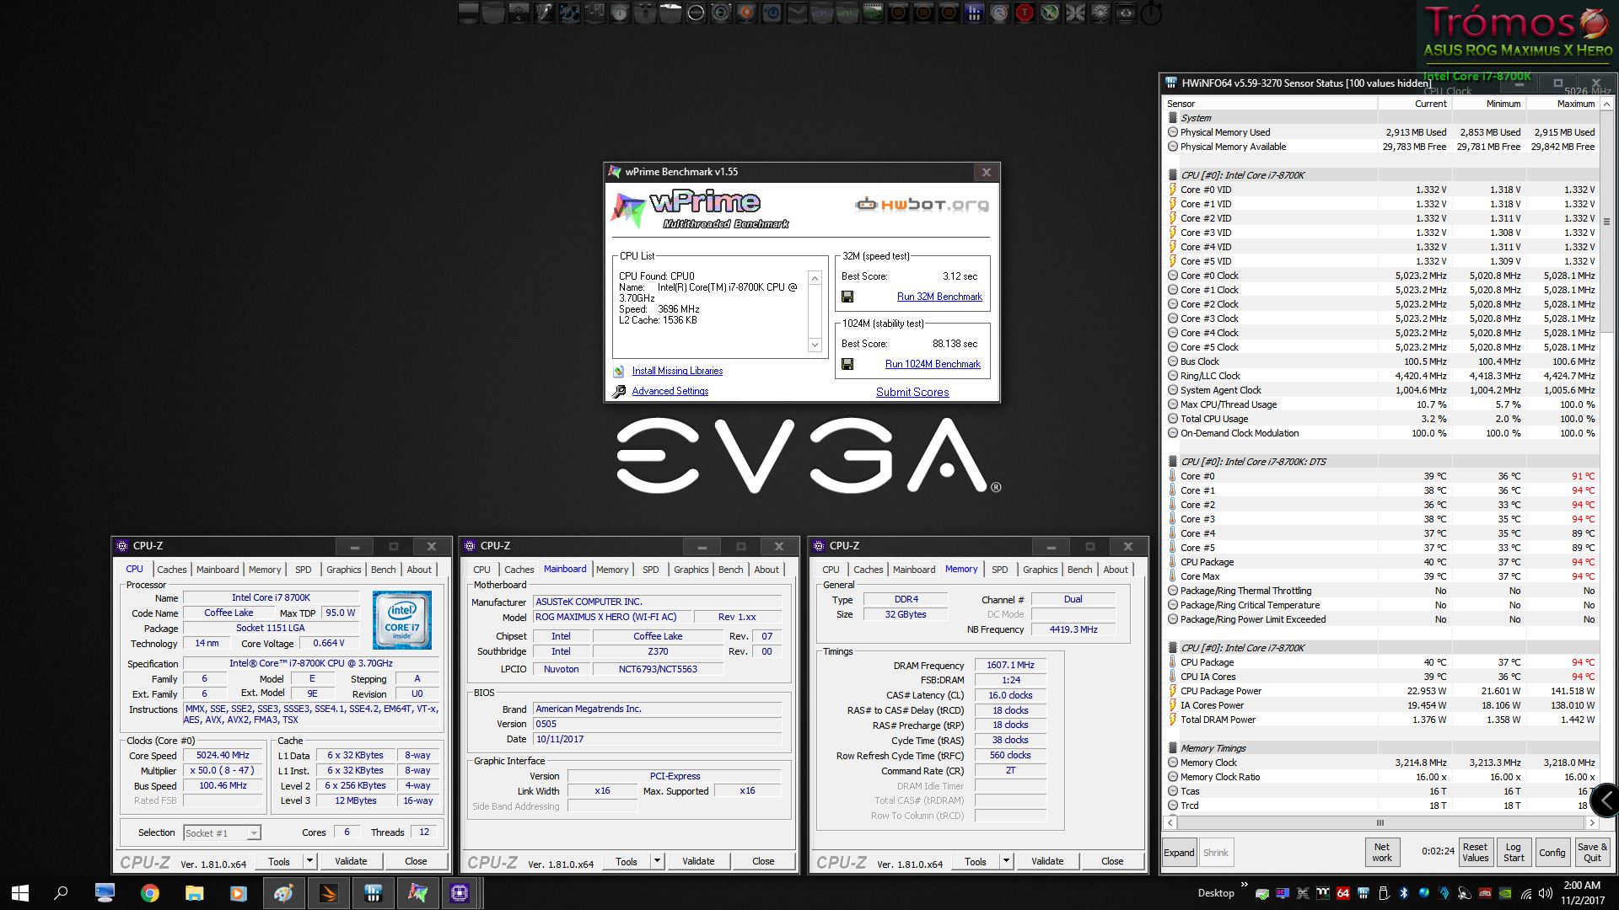Switch to Caches tab in CPU-Z CPU window
The width and height of the screenshot is (1619, 910).
click(172, 570)
